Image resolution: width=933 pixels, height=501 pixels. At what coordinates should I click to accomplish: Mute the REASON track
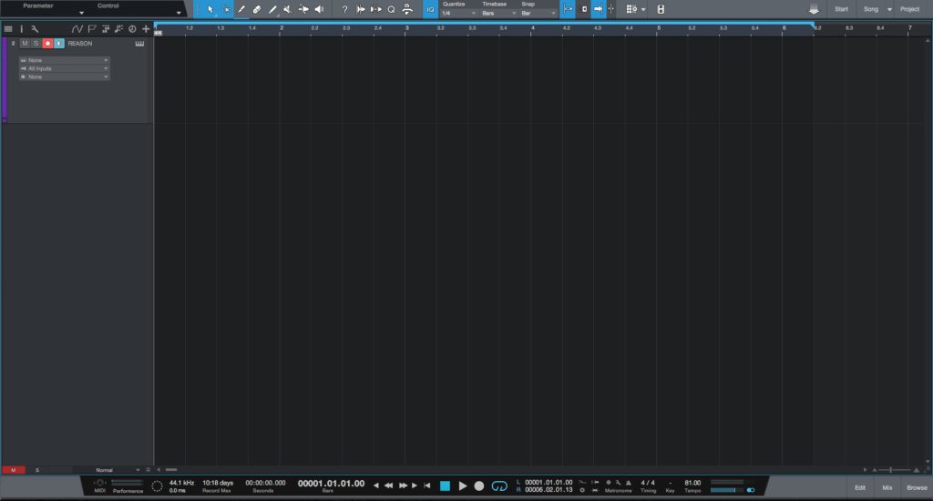(x=25, y=44)
